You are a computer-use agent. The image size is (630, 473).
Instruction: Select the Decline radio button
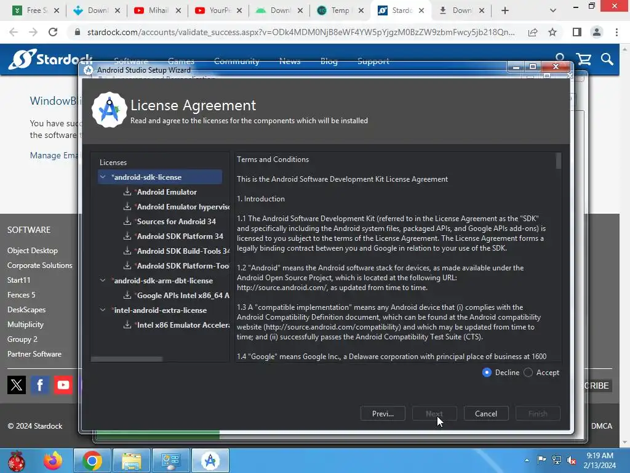[x=487, y=373]
